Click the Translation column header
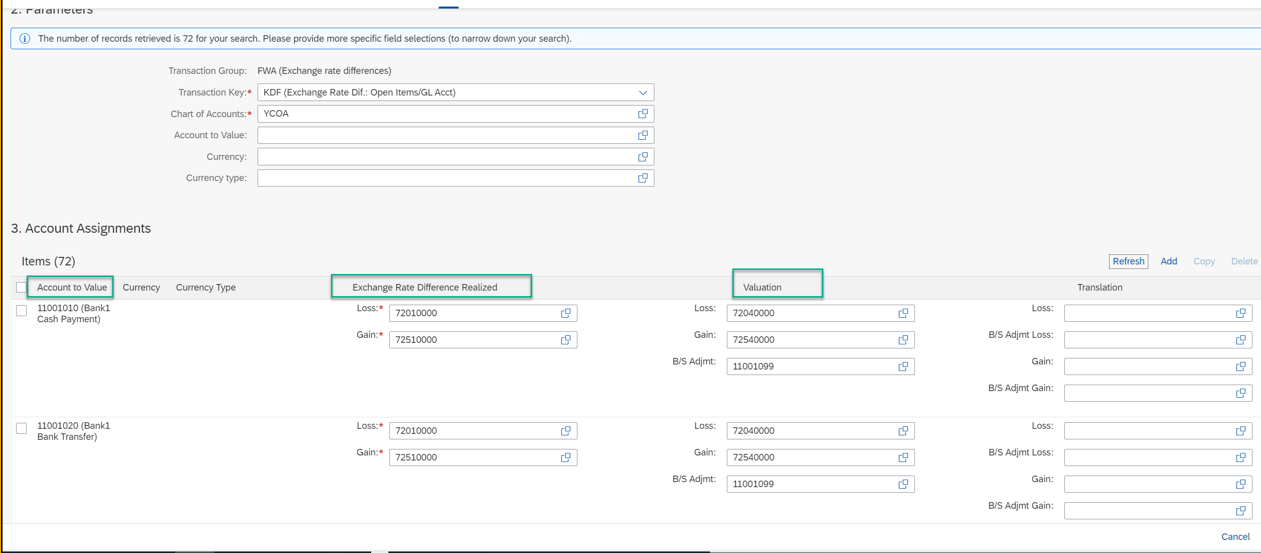 1100,288
